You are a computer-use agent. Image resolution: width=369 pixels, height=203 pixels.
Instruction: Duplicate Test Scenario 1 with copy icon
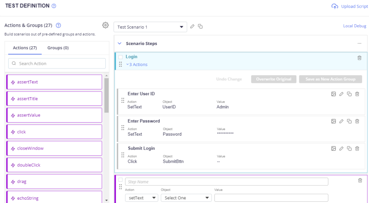tap(200, 27)
